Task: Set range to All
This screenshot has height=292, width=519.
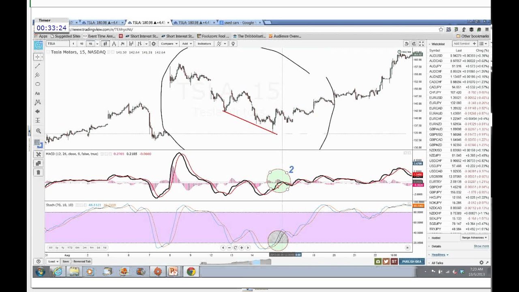Action: click(x=50, y=247)
